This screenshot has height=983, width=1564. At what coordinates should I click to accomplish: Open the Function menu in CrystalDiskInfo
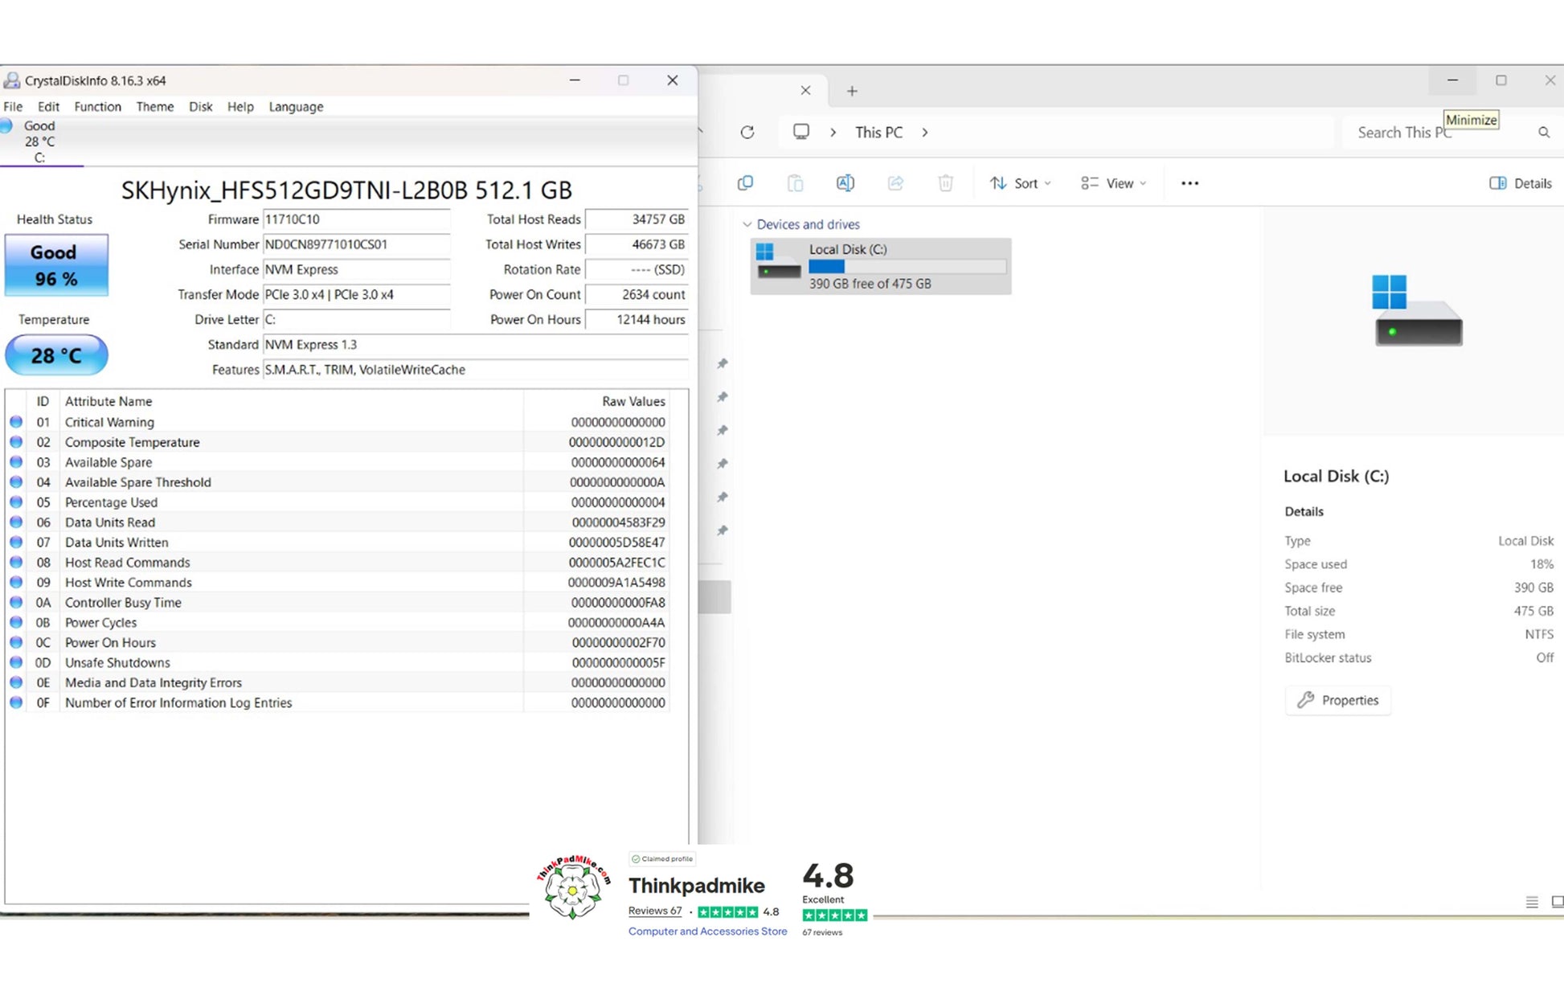coord(97,107)
